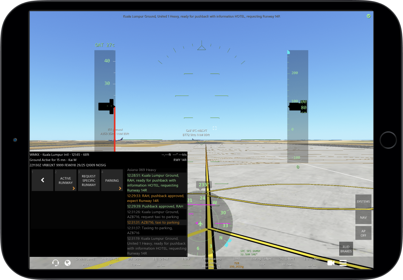Open the ATC headset icon
Screen dimensions: 403x280
56,263
